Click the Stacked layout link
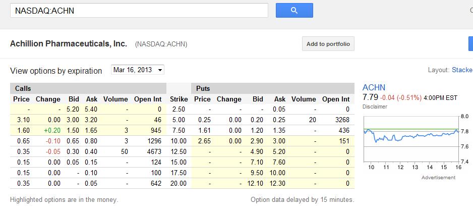Screen dimensions: 473x212 click(x=462, y=70)
